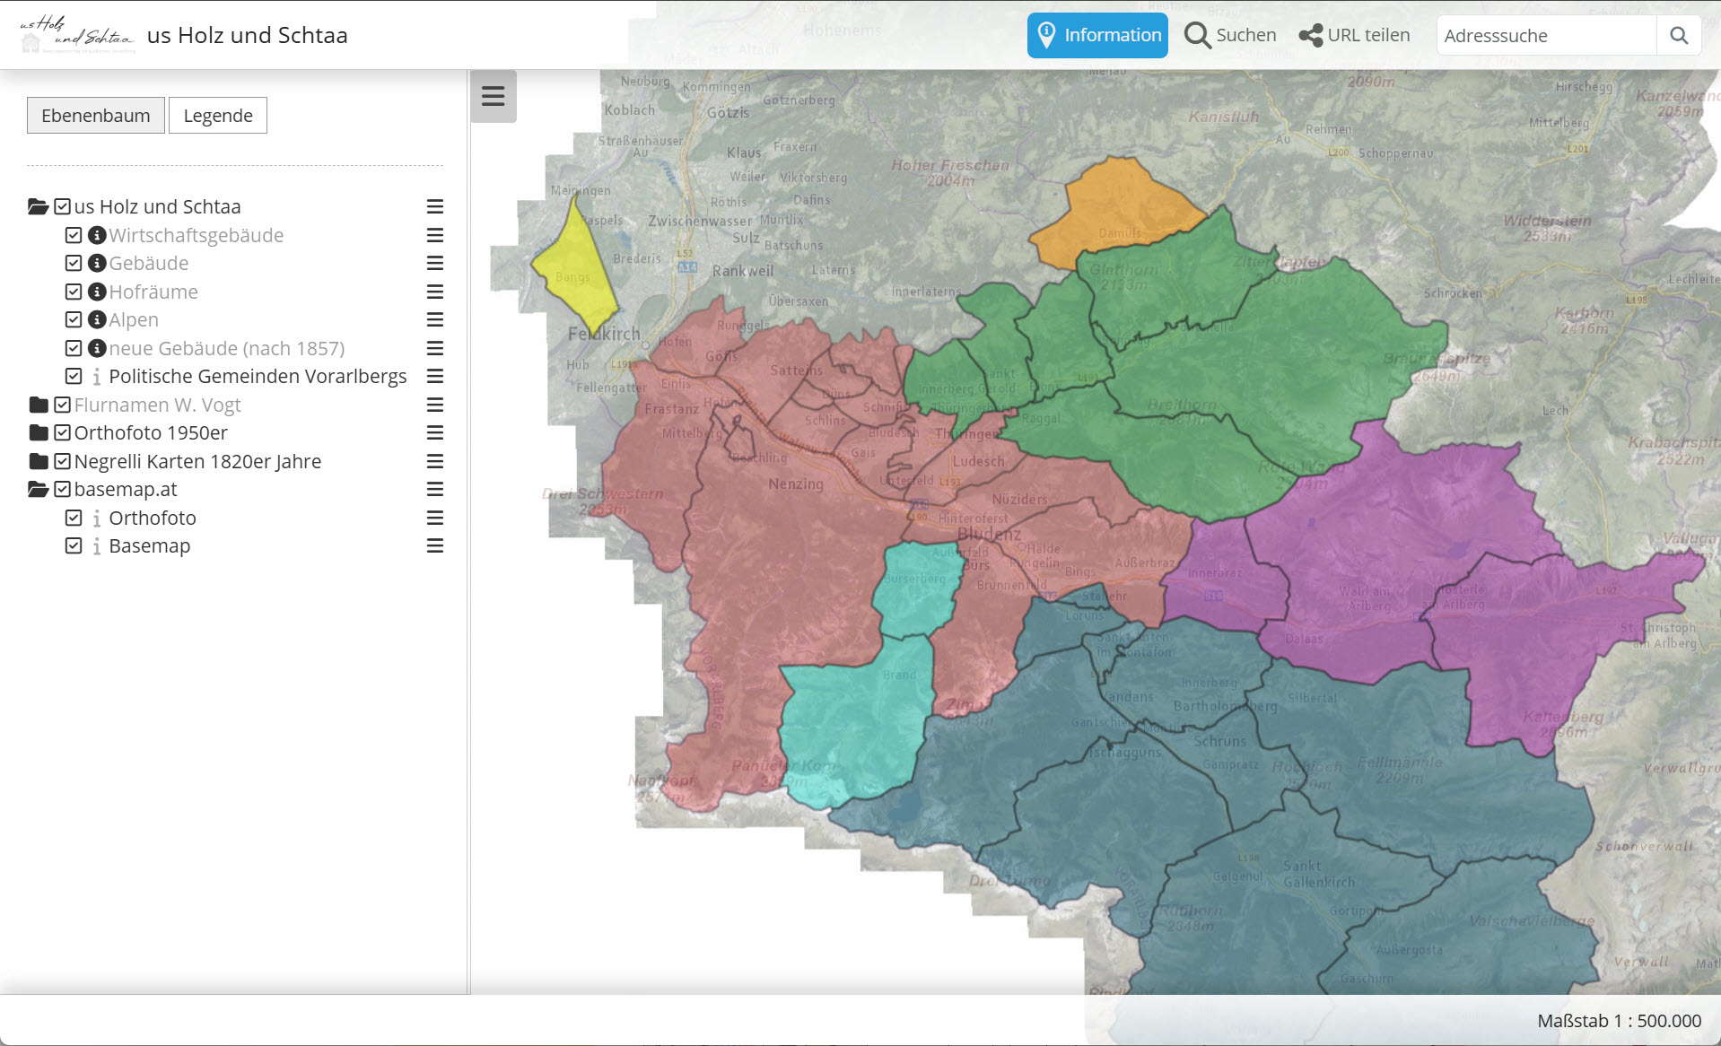Viewport: 1721px width, 1046px height.
Task: Open the options menu for Gebäude layer
Action: point(435,263)
